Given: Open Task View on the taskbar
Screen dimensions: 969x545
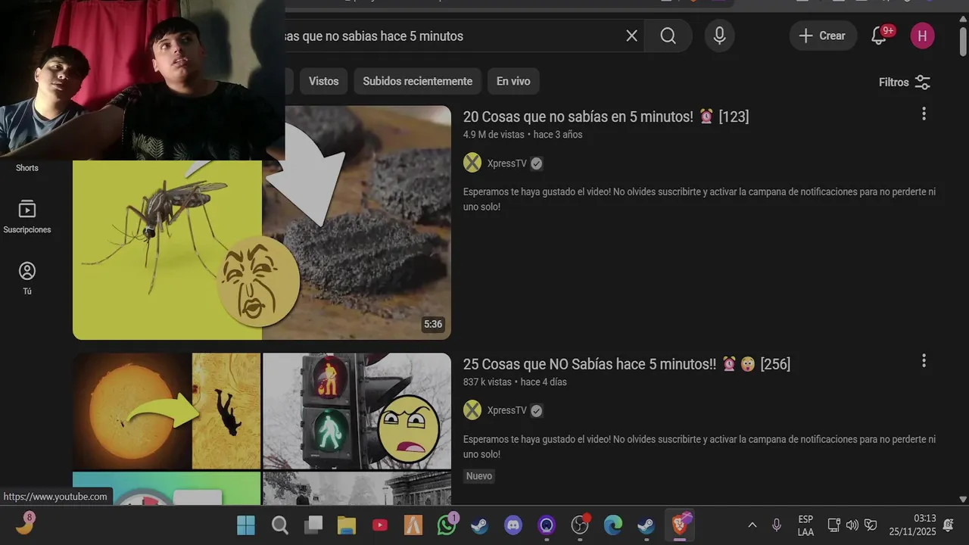Looking at the screenshot, I should (x=313, y=525).
